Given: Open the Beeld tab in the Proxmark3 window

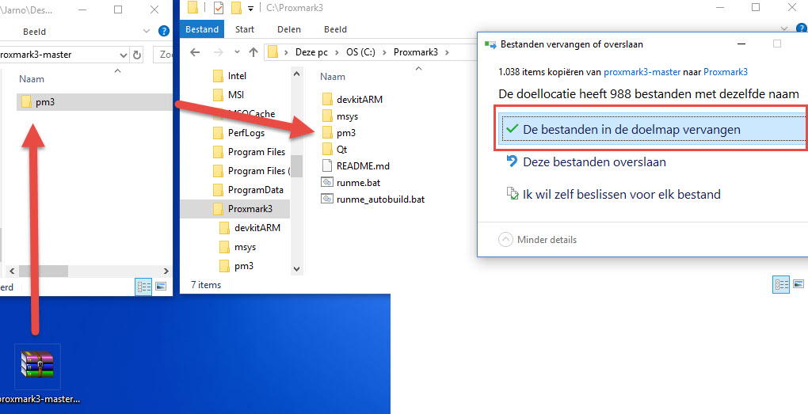Looking at the screenshot, I should click(335, 29).
